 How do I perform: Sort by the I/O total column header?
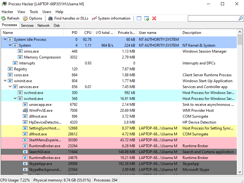pyautogui.click(x=104, y=33)
